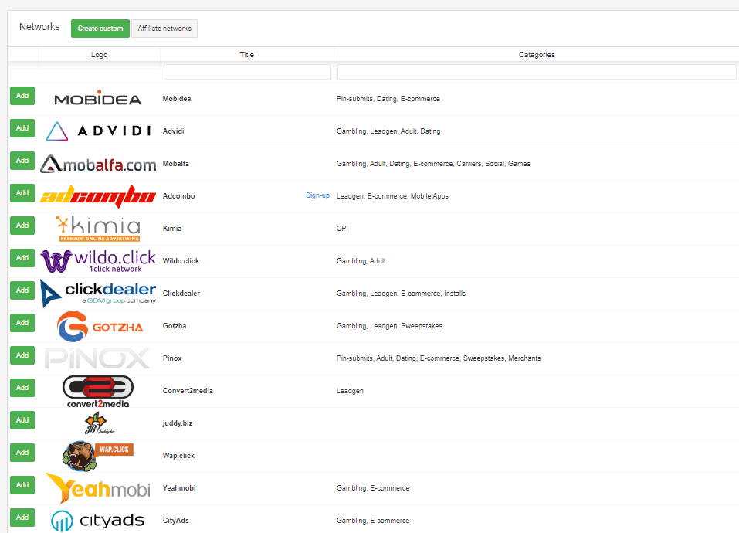Click the Gotzha logo
The image size is (739, 533).
click(100, 327)
